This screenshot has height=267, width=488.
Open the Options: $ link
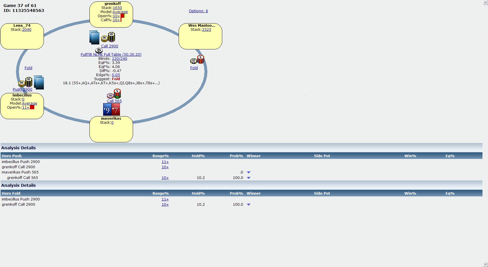tap(198, 11)
